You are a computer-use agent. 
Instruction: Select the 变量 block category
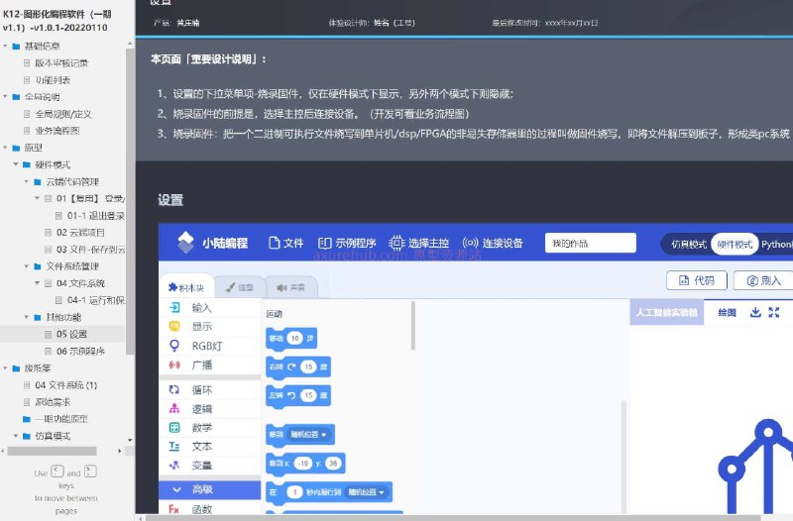pyautogui.click(x=209, y=465)
